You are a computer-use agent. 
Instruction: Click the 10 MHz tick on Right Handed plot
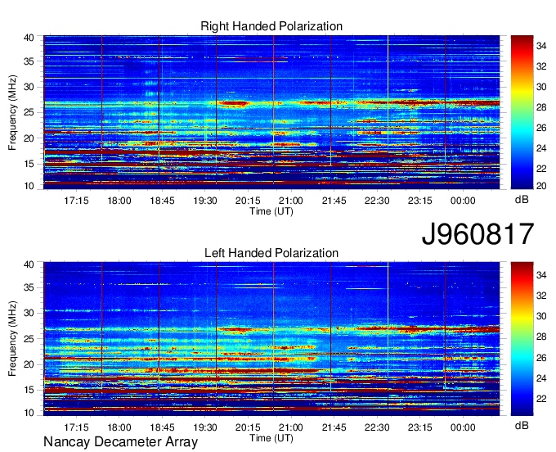point(29,186)
